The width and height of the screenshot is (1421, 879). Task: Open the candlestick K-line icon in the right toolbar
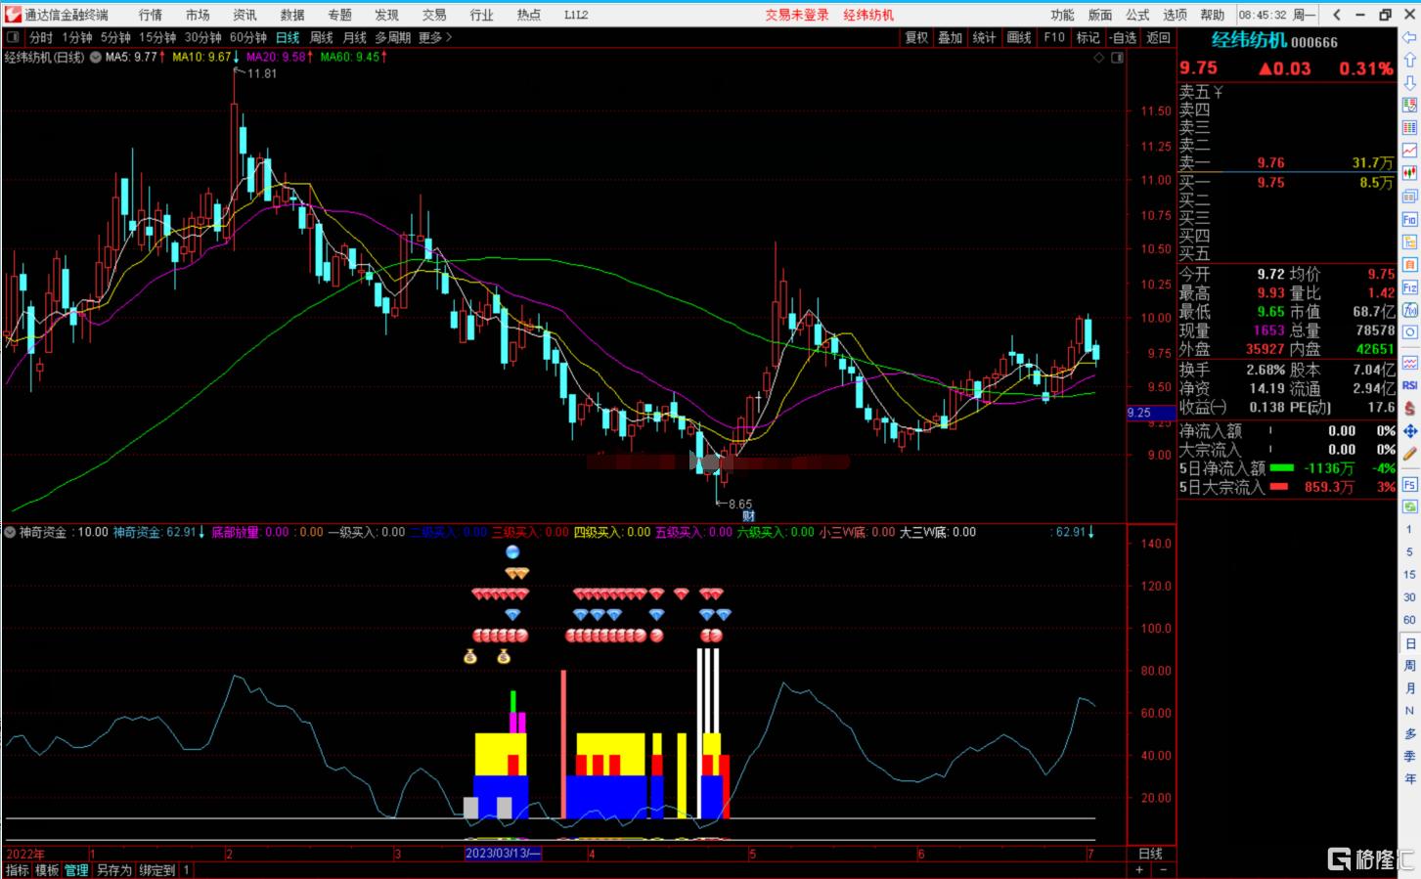pos(1409,173)
